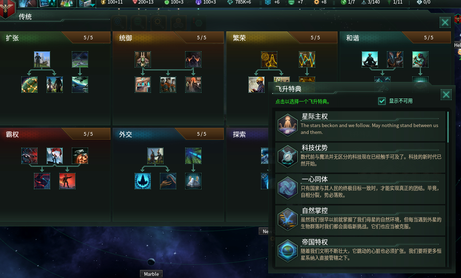Viewport: 461px width, 278px height.
Task: Pick the 帝国特权 perk icon
Action: click(x=288, y=251)
